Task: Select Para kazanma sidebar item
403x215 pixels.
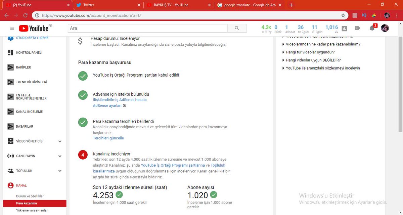Action: 35,203
